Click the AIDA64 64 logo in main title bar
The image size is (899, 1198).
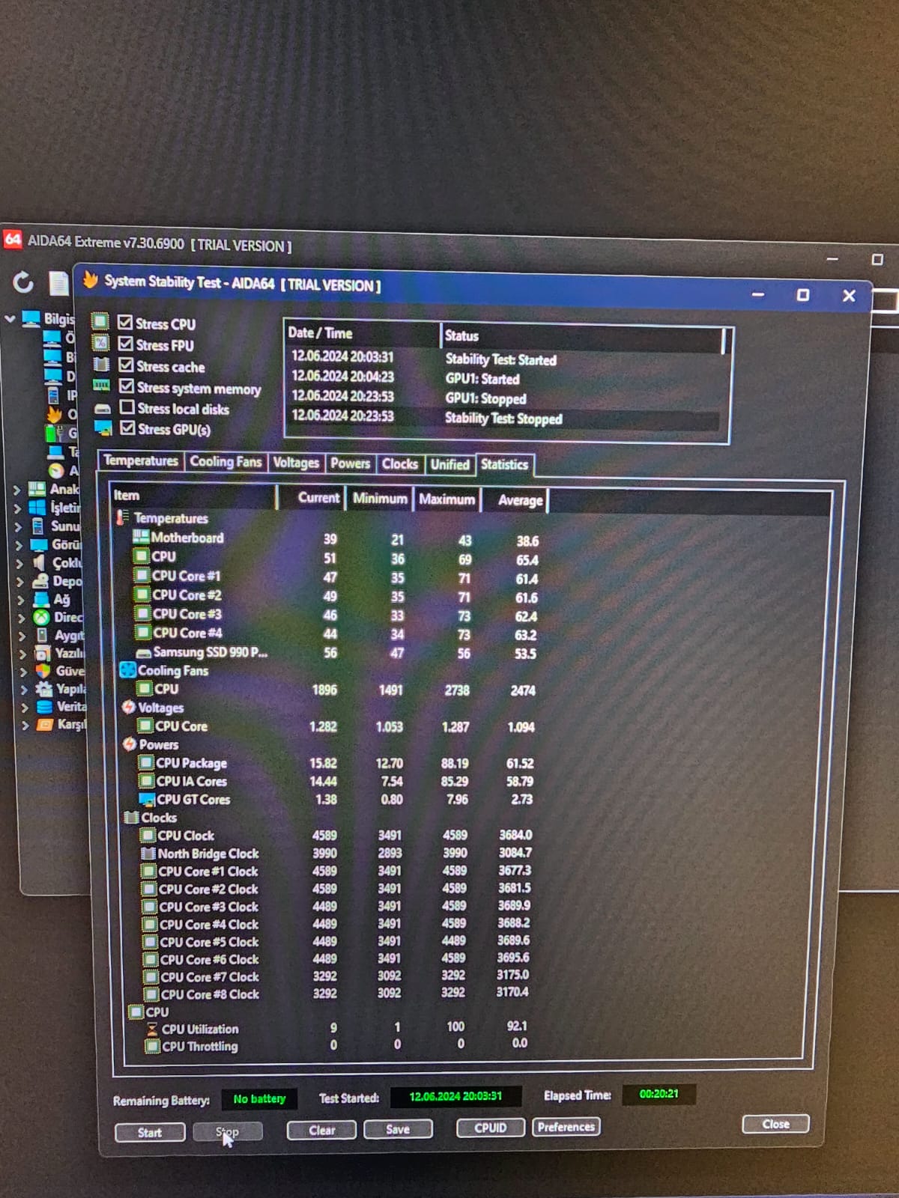tap(13, 240)
